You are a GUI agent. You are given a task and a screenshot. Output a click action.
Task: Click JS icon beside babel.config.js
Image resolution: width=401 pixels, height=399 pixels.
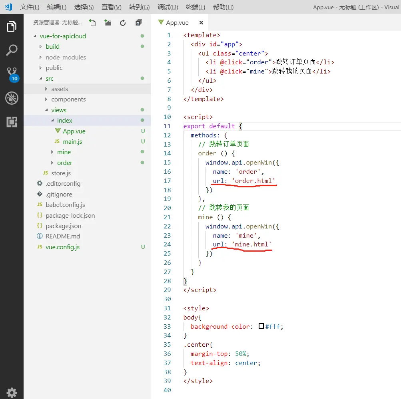point(40,204)
